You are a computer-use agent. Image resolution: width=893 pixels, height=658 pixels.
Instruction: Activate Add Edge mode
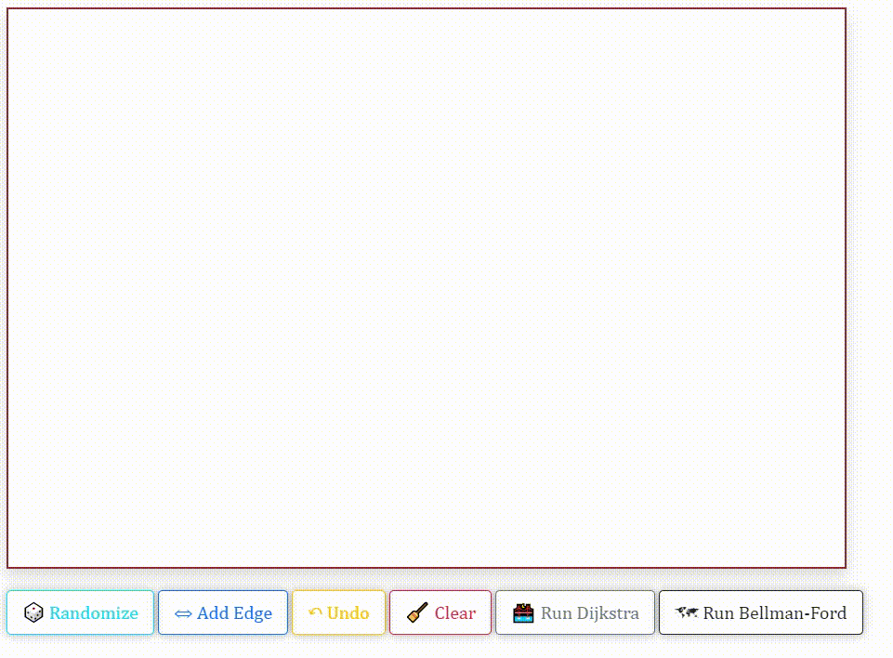pyautogui.click(x=223, y=613)
